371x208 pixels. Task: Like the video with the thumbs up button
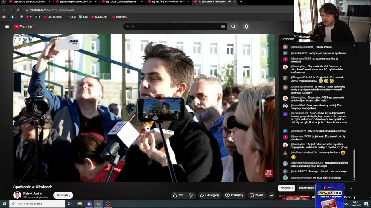tap(178, 195)
